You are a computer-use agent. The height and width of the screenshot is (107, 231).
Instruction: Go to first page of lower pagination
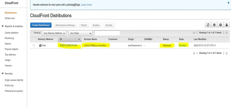pos(194,53)
